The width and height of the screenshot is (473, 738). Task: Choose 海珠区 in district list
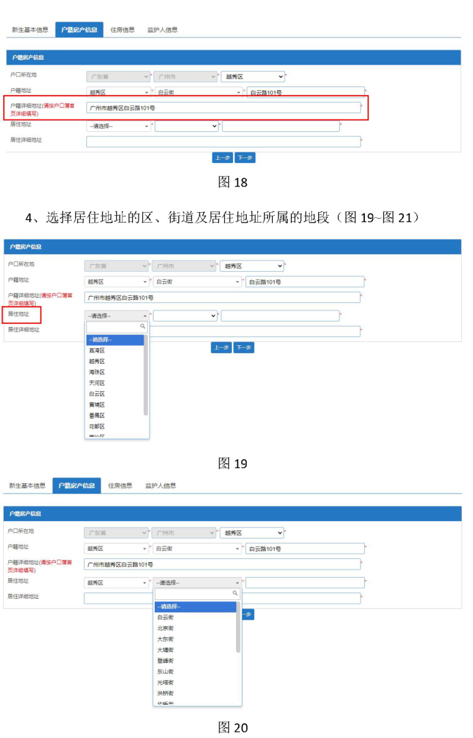(115, 372)
